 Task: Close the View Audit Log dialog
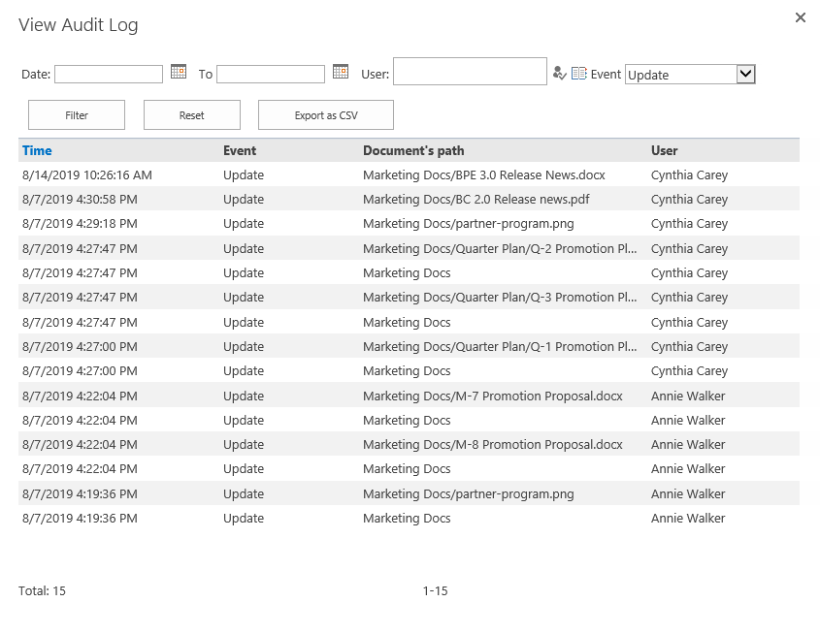801,17
